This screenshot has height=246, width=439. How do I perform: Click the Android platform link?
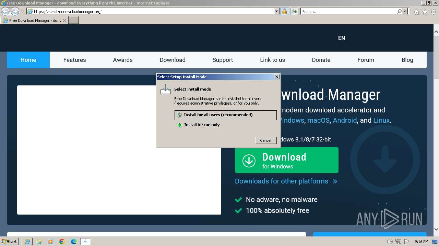pos(345,120)
